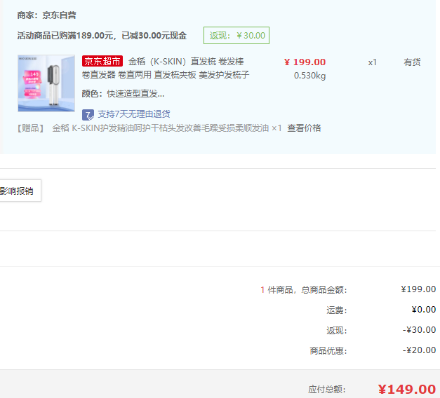440x398 pixels.
Task: Click the 运费 ¥0.00 shipping fee value
Action: click(423, 310)
